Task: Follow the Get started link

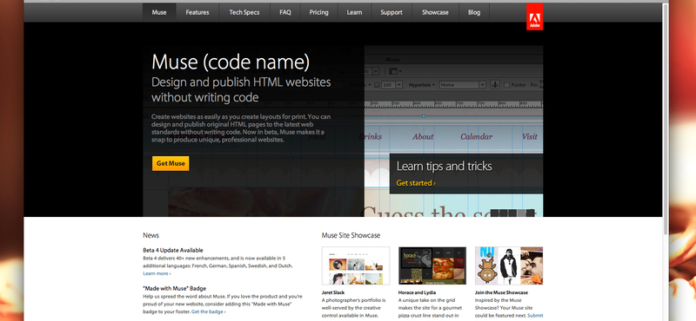Action: point(416,183)
